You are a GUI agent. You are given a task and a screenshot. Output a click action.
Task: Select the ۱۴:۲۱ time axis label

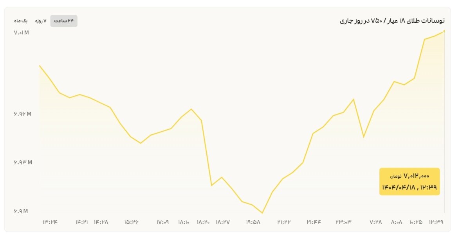click(81, 222)
